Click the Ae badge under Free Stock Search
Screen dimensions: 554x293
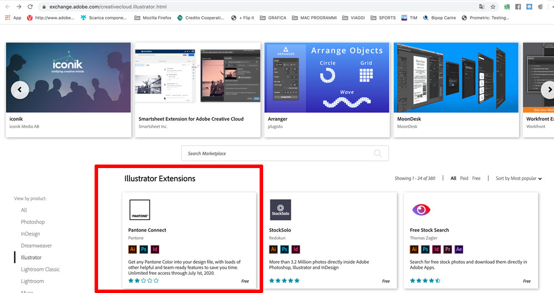(x=459, y=249)
